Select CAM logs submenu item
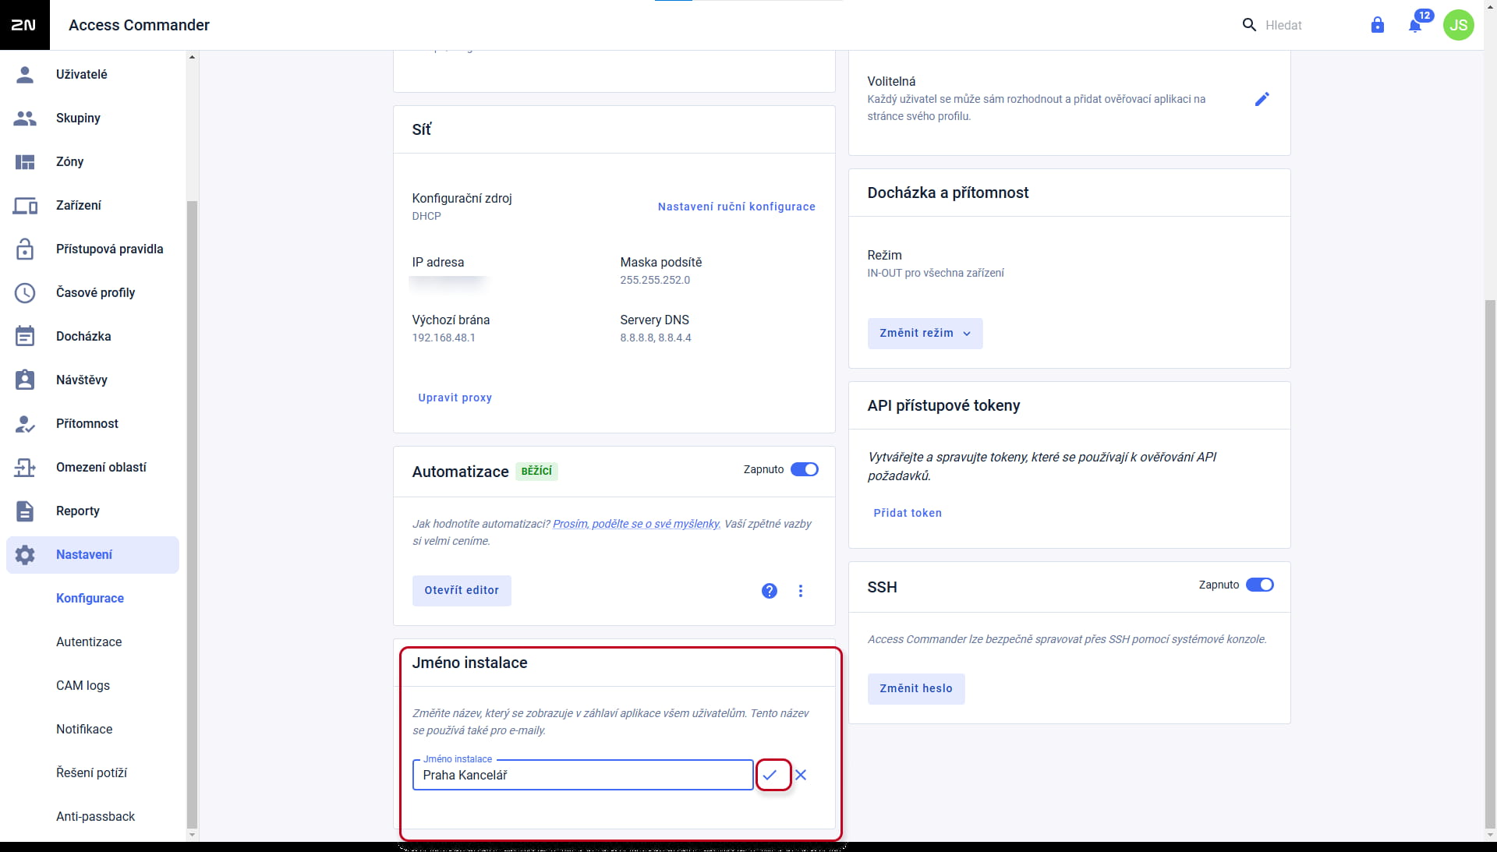Screen dimensions: 1497x852 click(x=83, y=685)
